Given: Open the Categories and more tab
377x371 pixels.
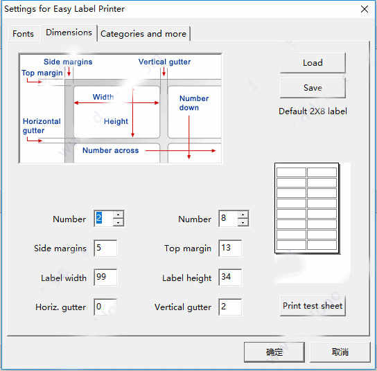Looking at the screenshot, I should (x=143, y=34).
